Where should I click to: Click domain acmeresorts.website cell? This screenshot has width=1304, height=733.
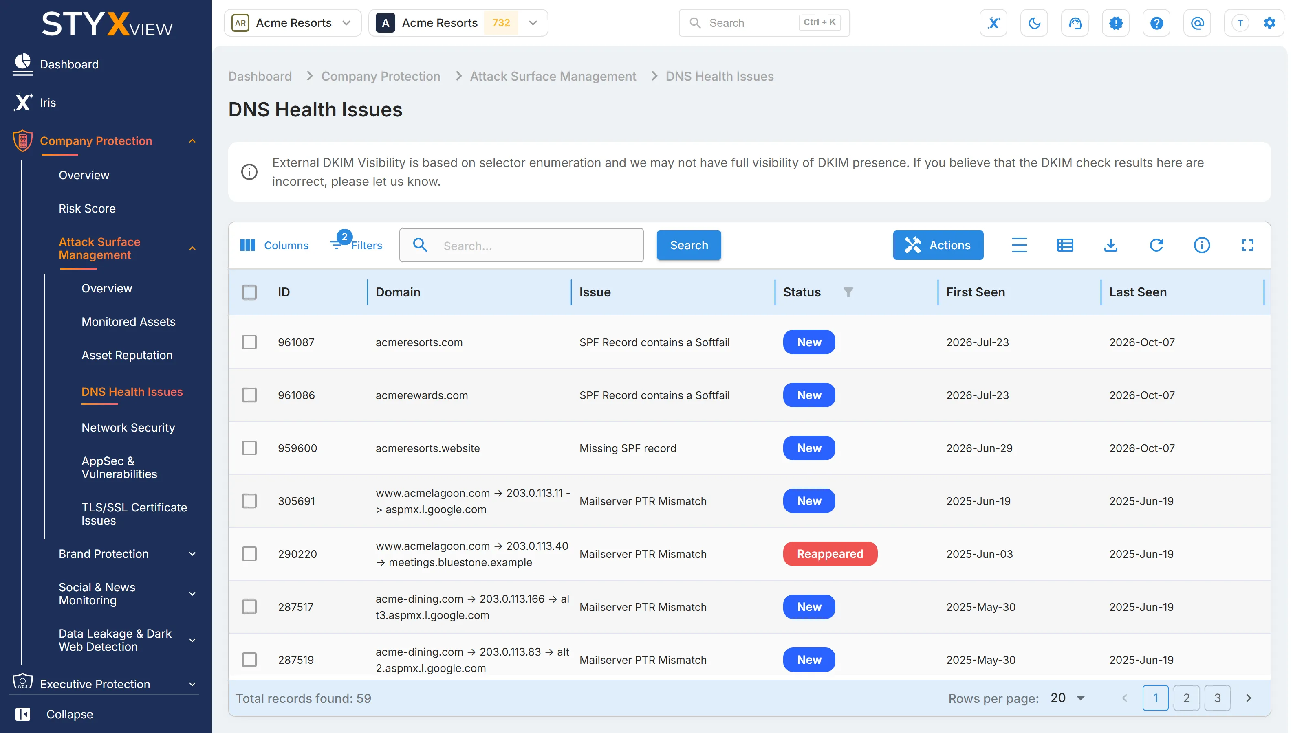pyautogui.click(x=428, y=448)
